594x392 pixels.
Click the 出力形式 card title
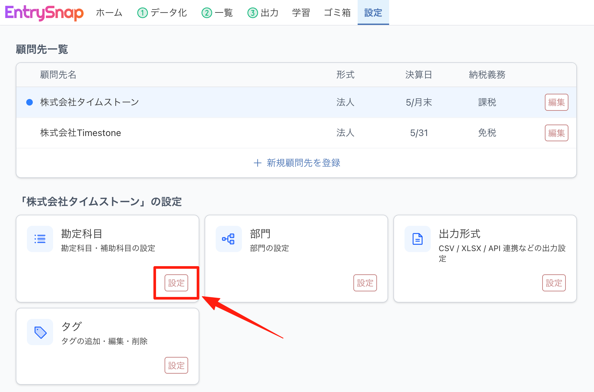click(x=460, y=234)
